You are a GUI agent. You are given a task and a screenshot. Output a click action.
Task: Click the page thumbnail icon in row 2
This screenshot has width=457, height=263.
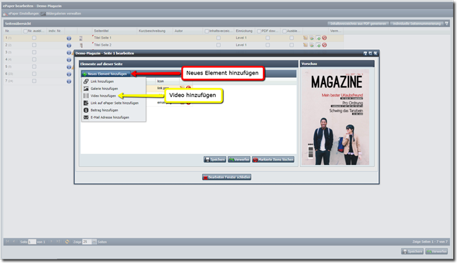81,46
